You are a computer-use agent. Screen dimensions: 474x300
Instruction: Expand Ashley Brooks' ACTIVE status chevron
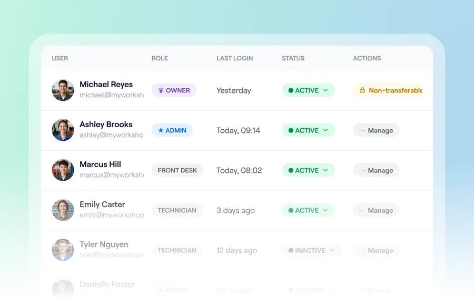point(325,130)
